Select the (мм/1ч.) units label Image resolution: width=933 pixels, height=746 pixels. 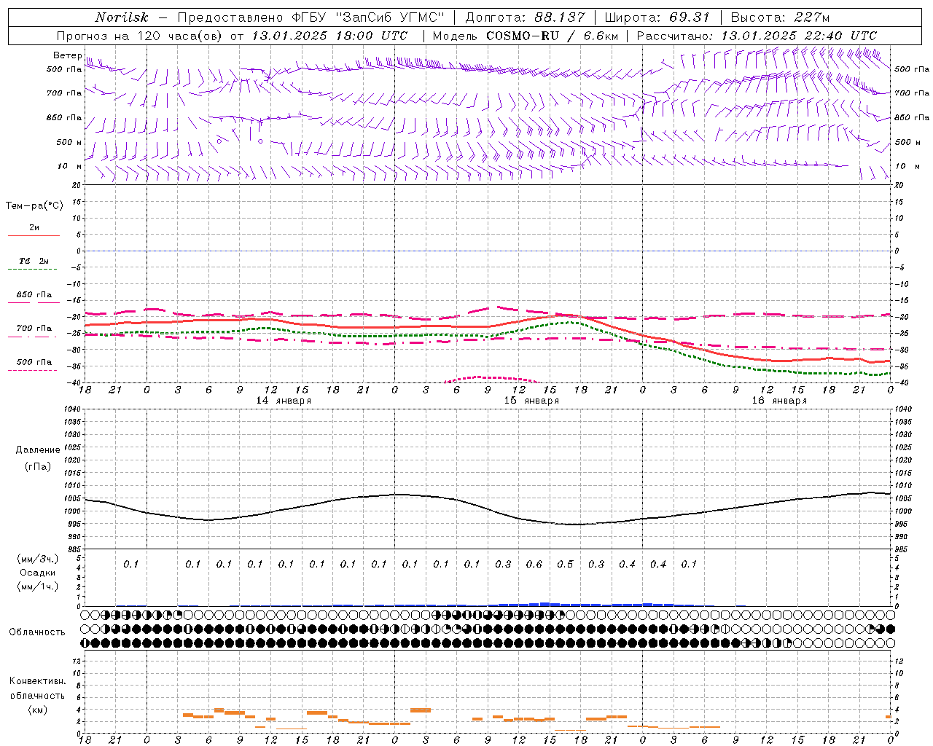[37, 586]
